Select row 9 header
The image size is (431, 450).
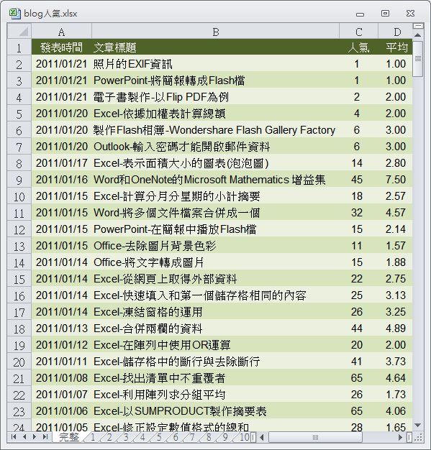(19, 180)
